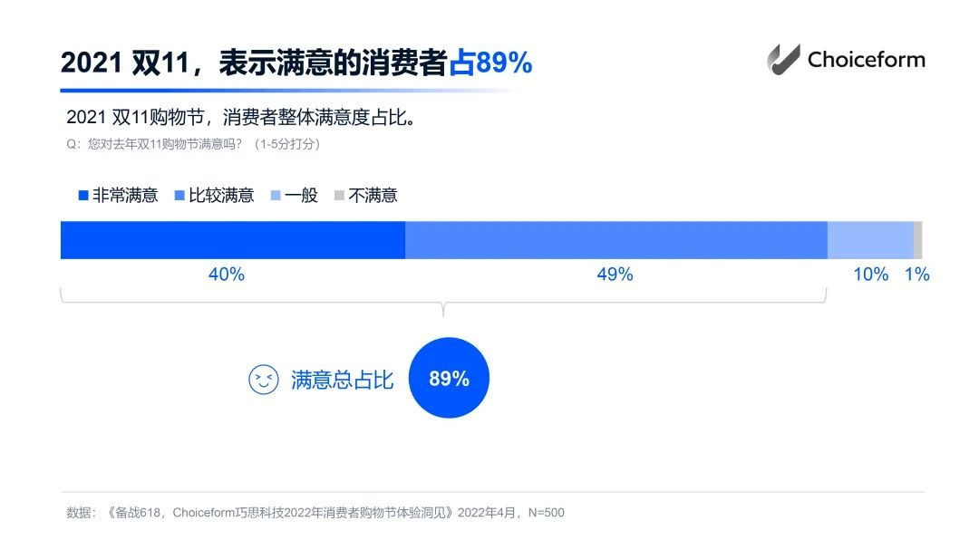Select the 一般 legend color square
Viewport: 979px width, 550px height.
[276, 196]
